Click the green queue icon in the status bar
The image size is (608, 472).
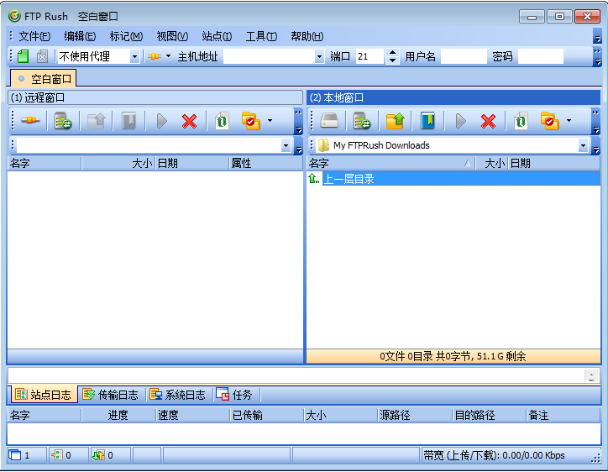pos(56,455)
